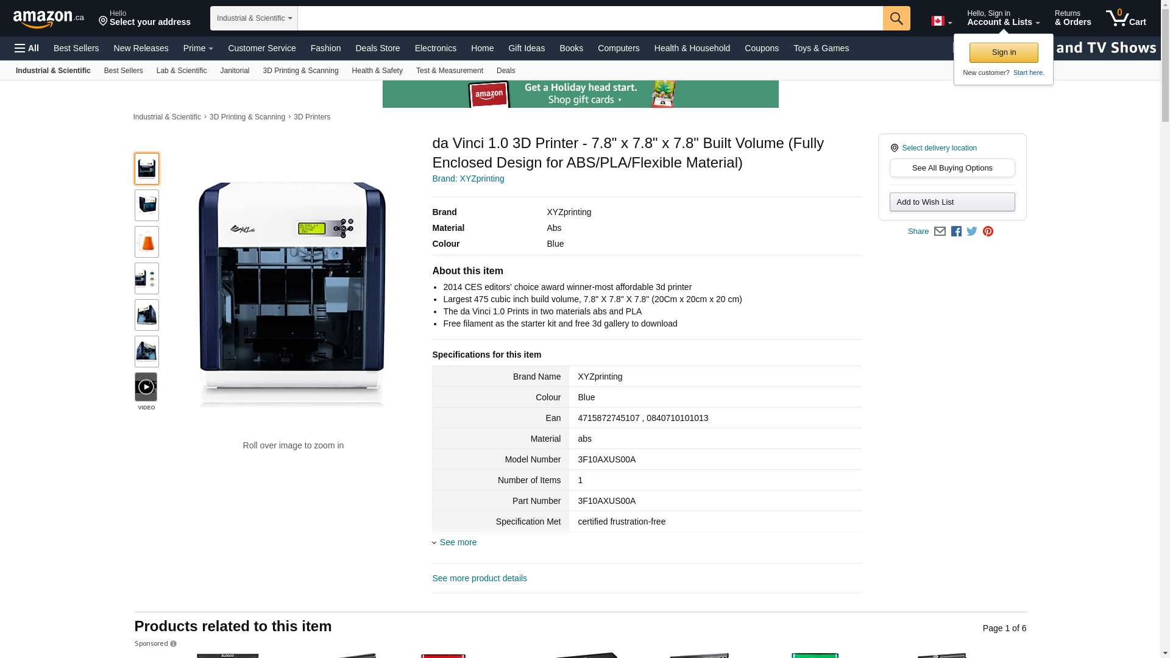Screen dimensions: 1170x658
Task: Click See All Buying Options
Action: [x=952, y=168]
